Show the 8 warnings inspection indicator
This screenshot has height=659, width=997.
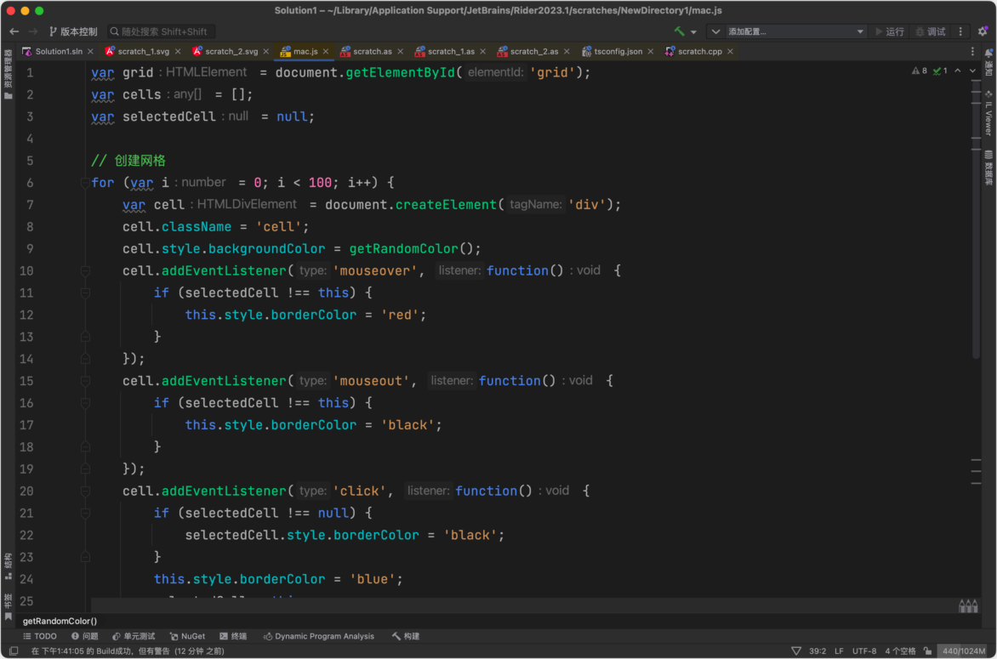920,71
